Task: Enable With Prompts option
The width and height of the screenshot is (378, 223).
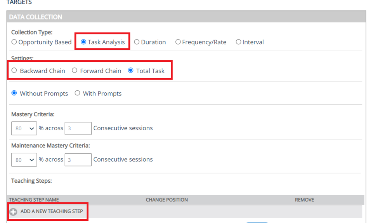Action: (x=78, y=93)
